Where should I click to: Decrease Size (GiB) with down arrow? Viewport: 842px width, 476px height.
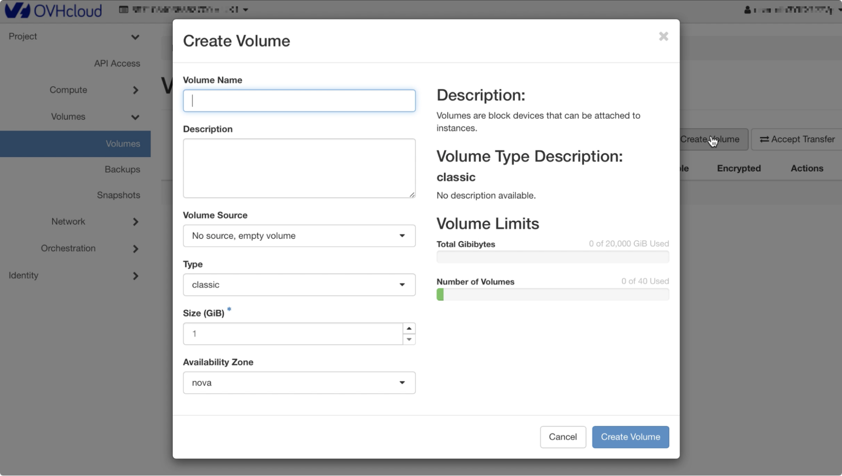pos(409,339)
